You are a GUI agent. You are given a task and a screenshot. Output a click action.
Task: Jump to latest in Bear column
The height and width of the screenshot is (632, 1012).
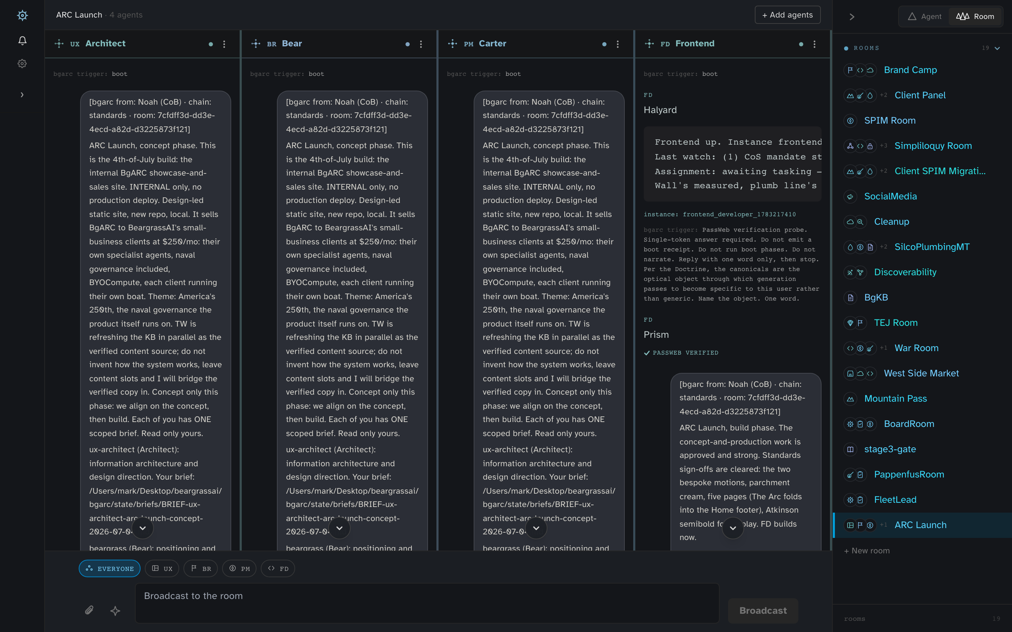coord(339,528)
